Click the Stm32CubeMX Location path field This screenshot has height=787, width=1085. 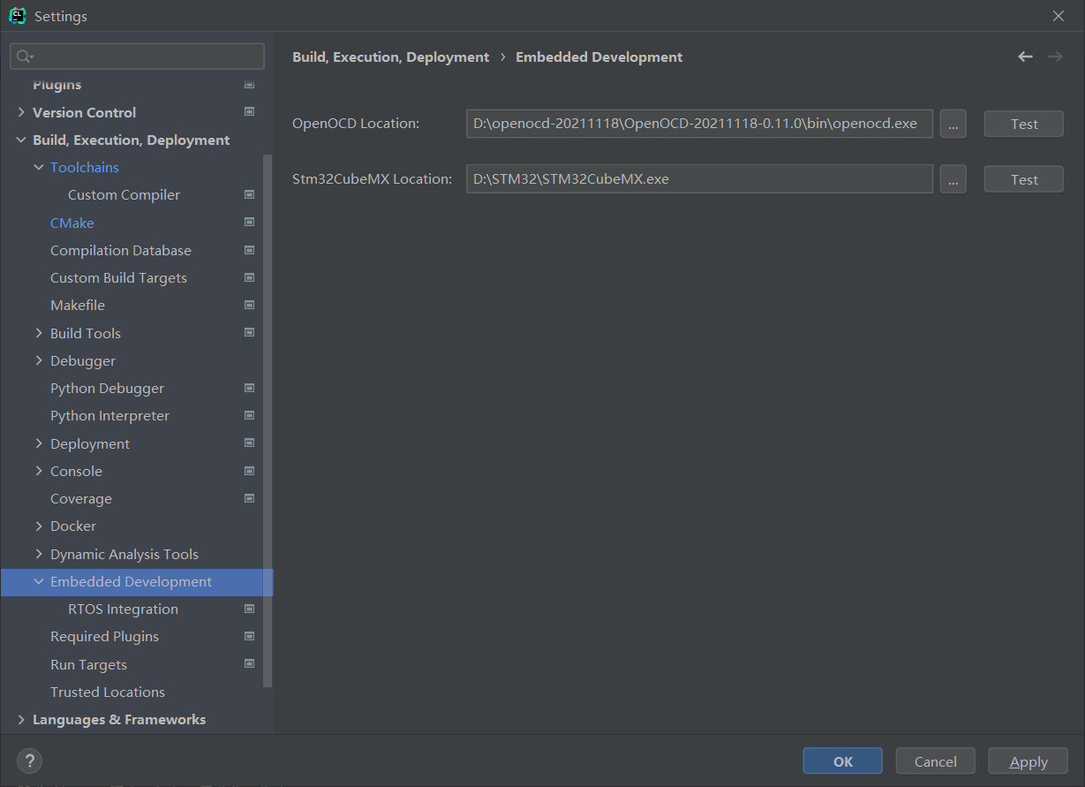coord(699,179)
